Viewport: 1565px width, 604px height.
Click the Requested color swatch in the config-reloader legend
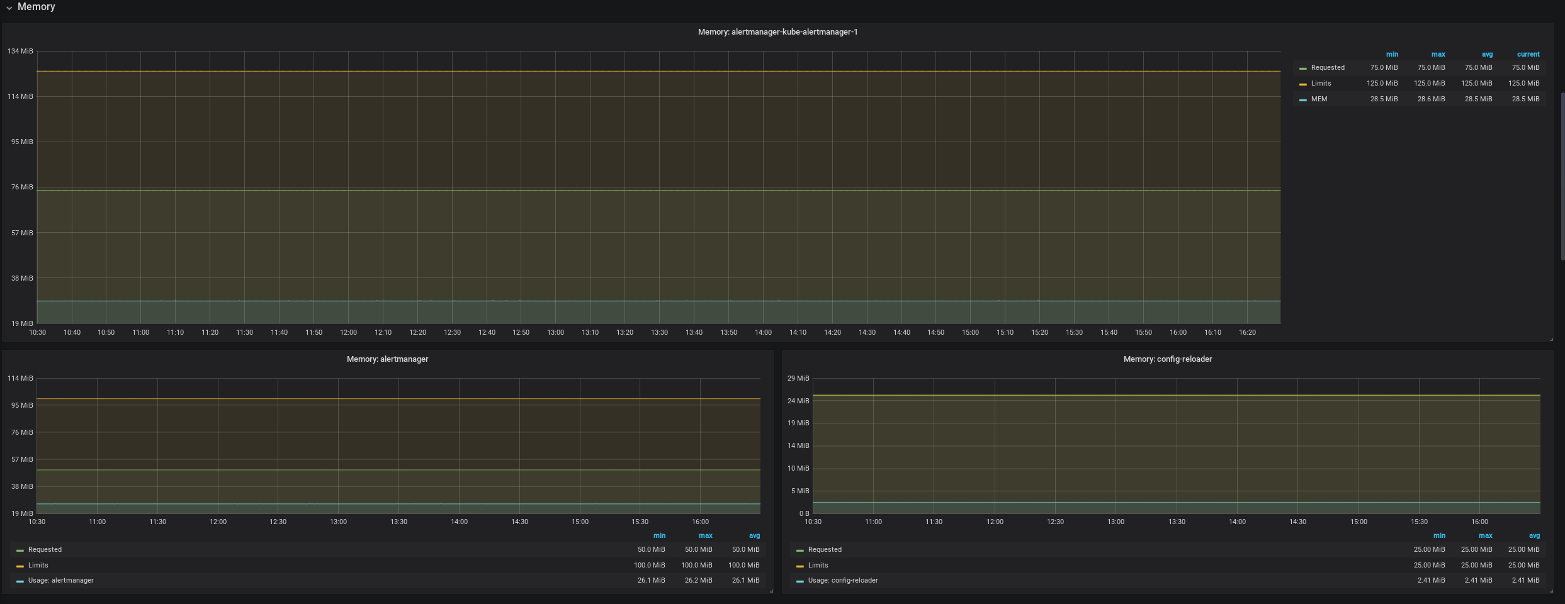[799, 550]
